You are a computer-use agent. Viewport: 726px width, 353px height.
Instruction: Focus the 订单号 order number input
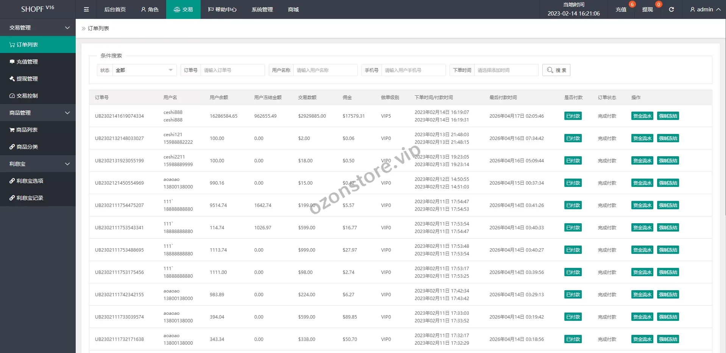coord(232,70)
